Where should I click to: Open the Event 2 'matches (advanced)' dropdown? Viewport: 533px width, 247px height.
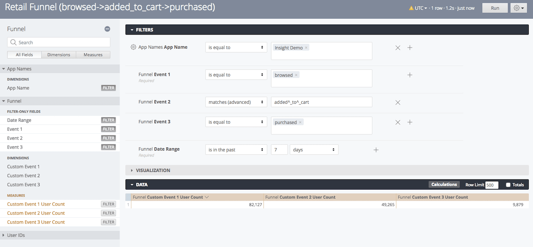coord(236,102)
